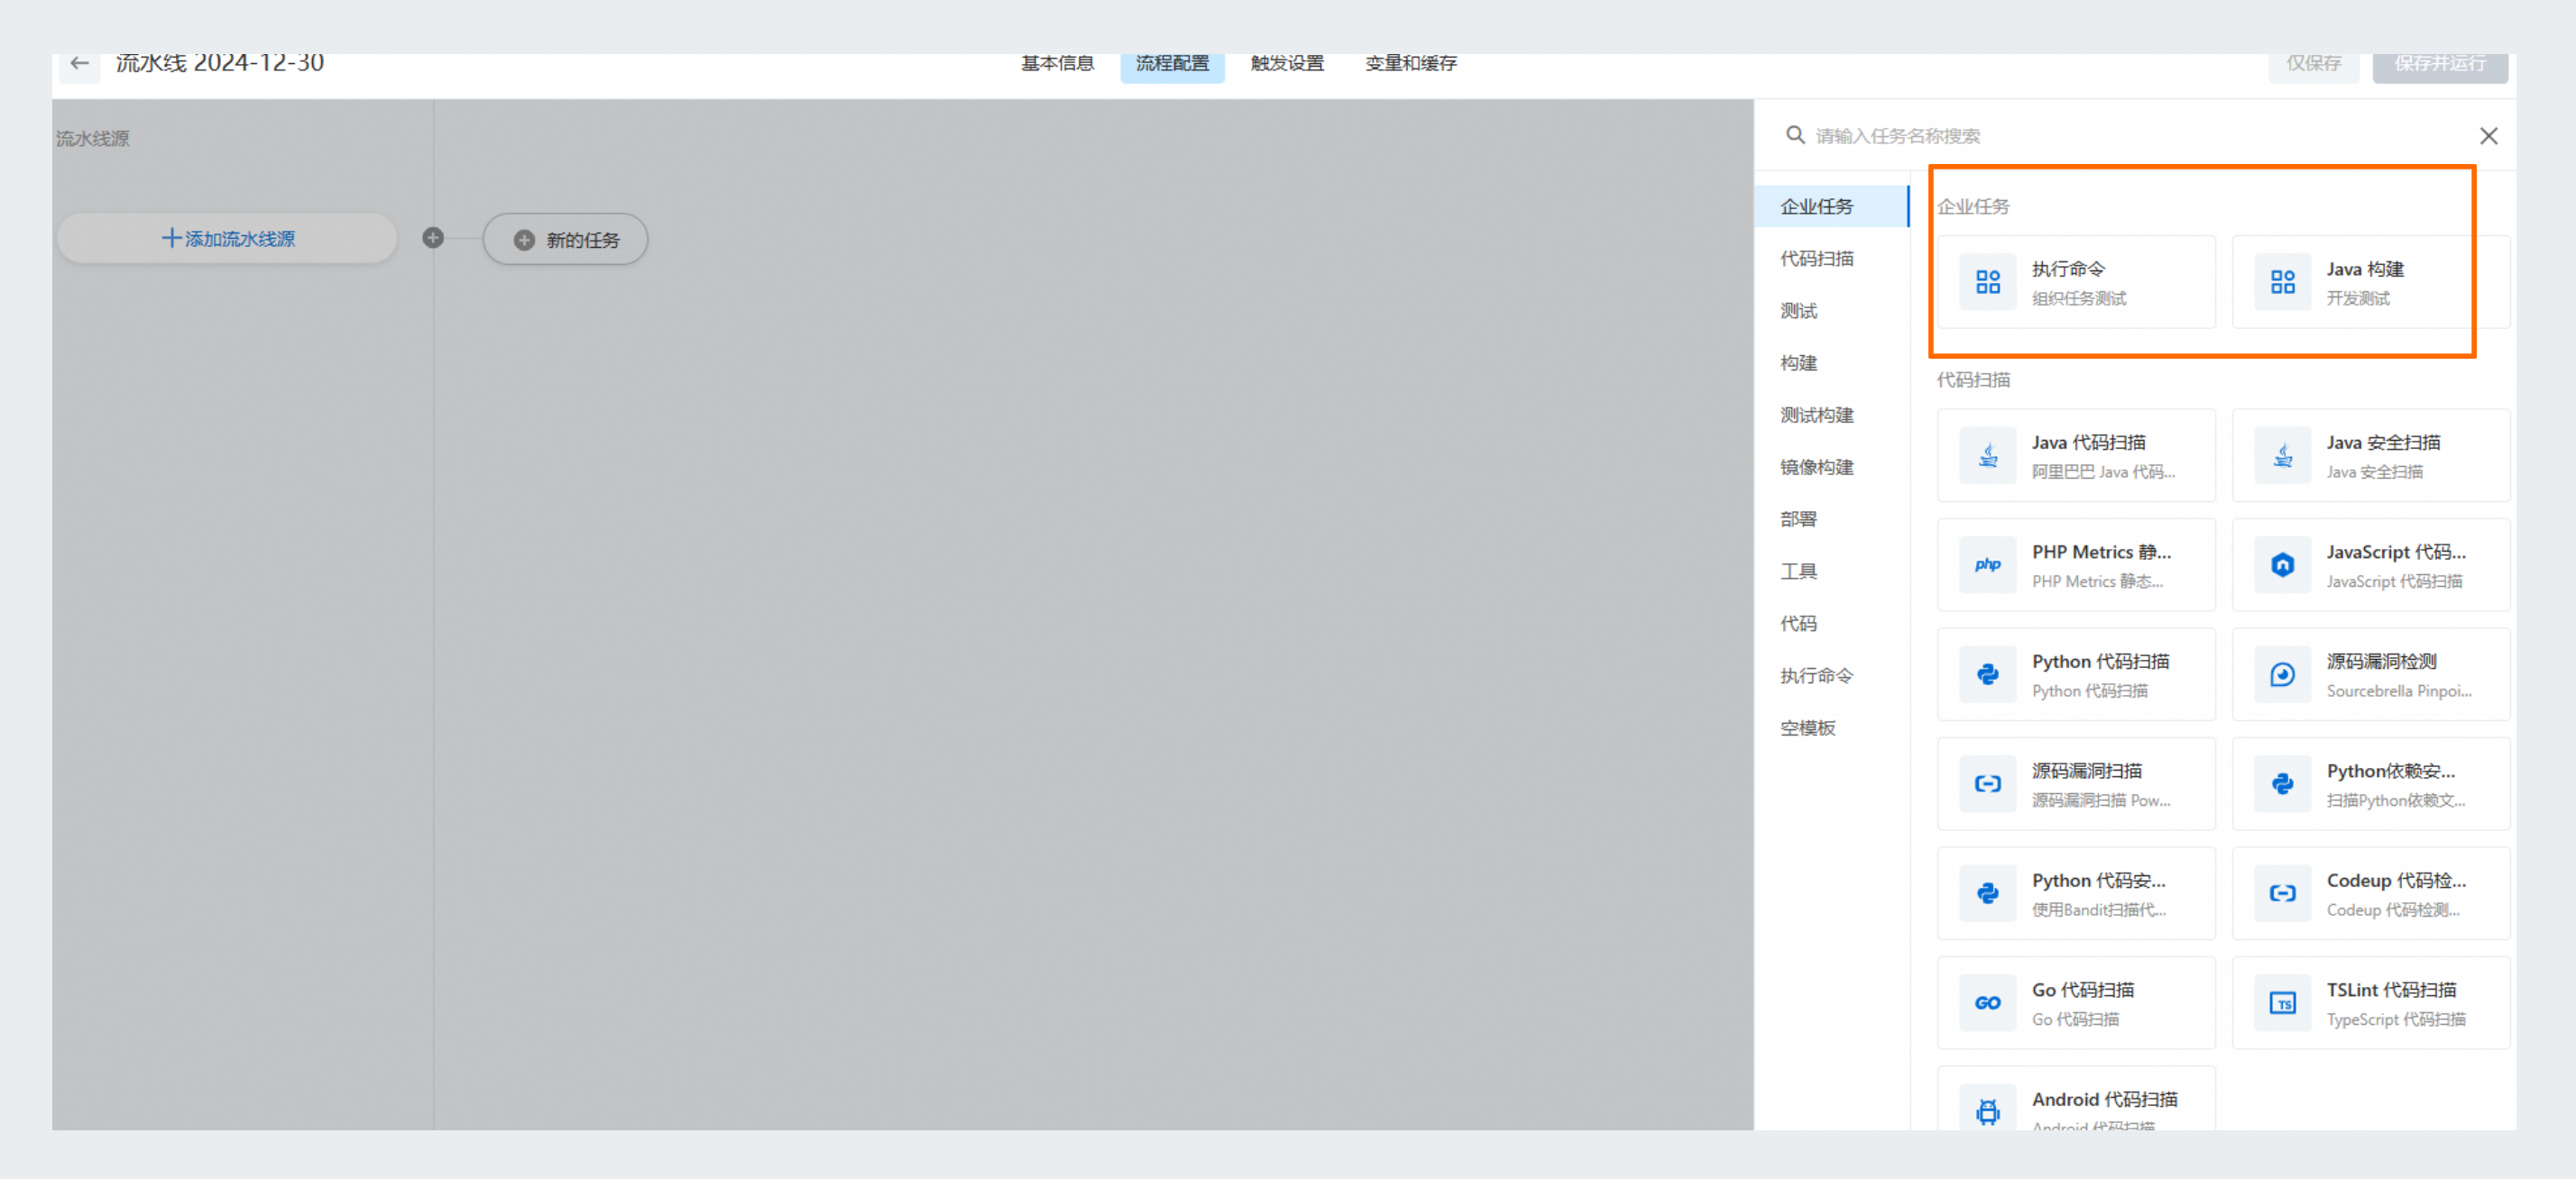The width and height of the screenshot is (2576, 1179).
Task: Click the TSLint 代码扫描 card title
Action: point(2391,989)
